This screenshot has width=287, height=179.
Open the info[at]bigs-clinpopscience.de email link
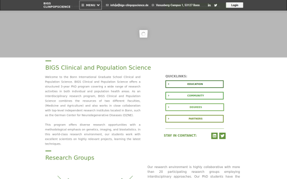[x=129, y=5]
